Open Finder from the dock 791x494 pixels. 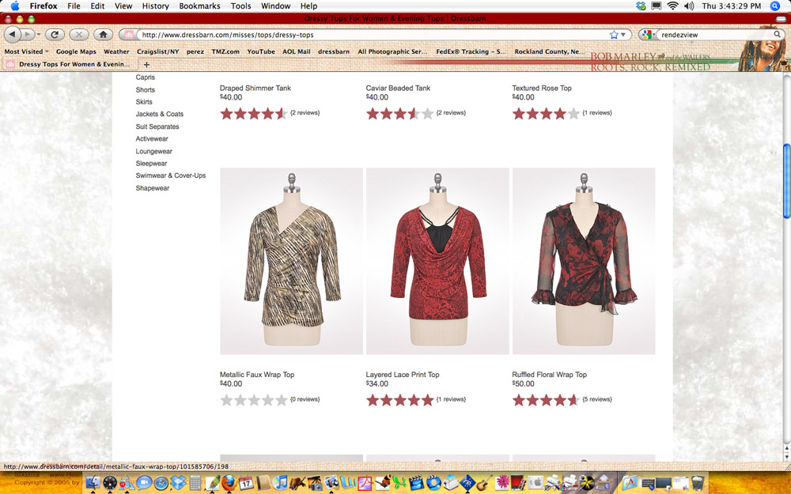[x=93, y=482]
